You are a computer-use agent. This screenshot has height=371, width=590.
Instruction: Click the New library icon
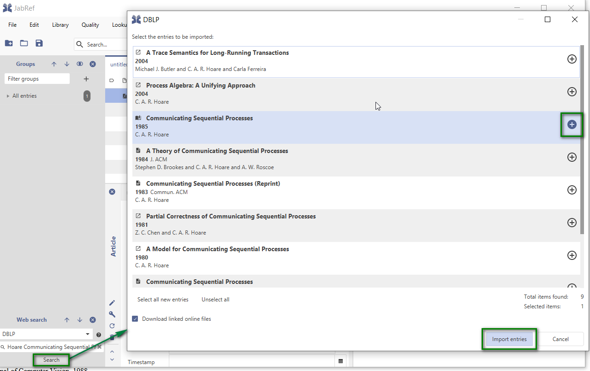(x=9, y=43)
